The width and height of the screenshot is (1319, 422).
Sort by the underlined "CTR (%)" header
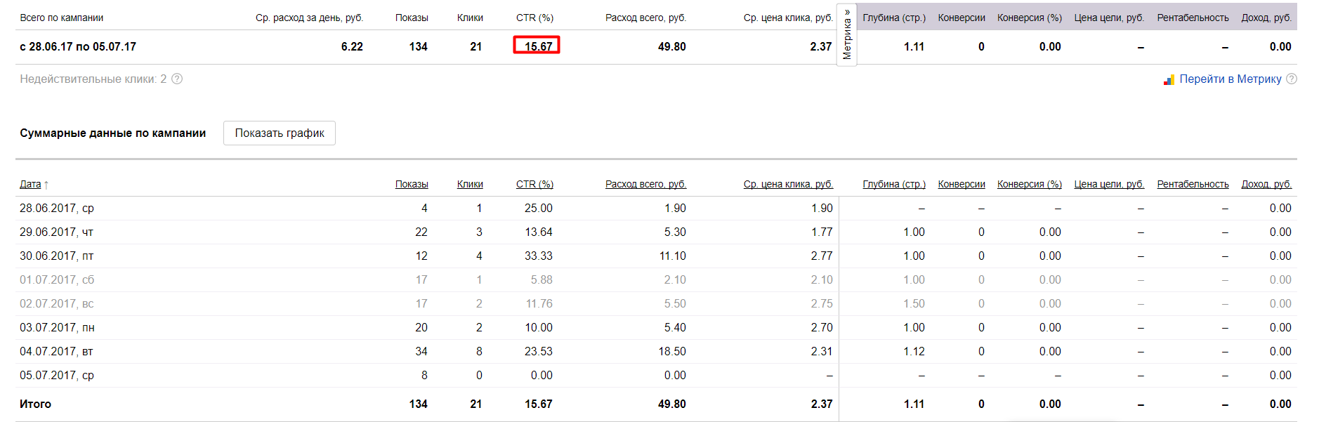pos(534,184)
